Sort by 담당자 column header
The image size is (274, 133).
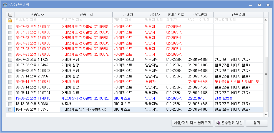click(x=154, y=15)
